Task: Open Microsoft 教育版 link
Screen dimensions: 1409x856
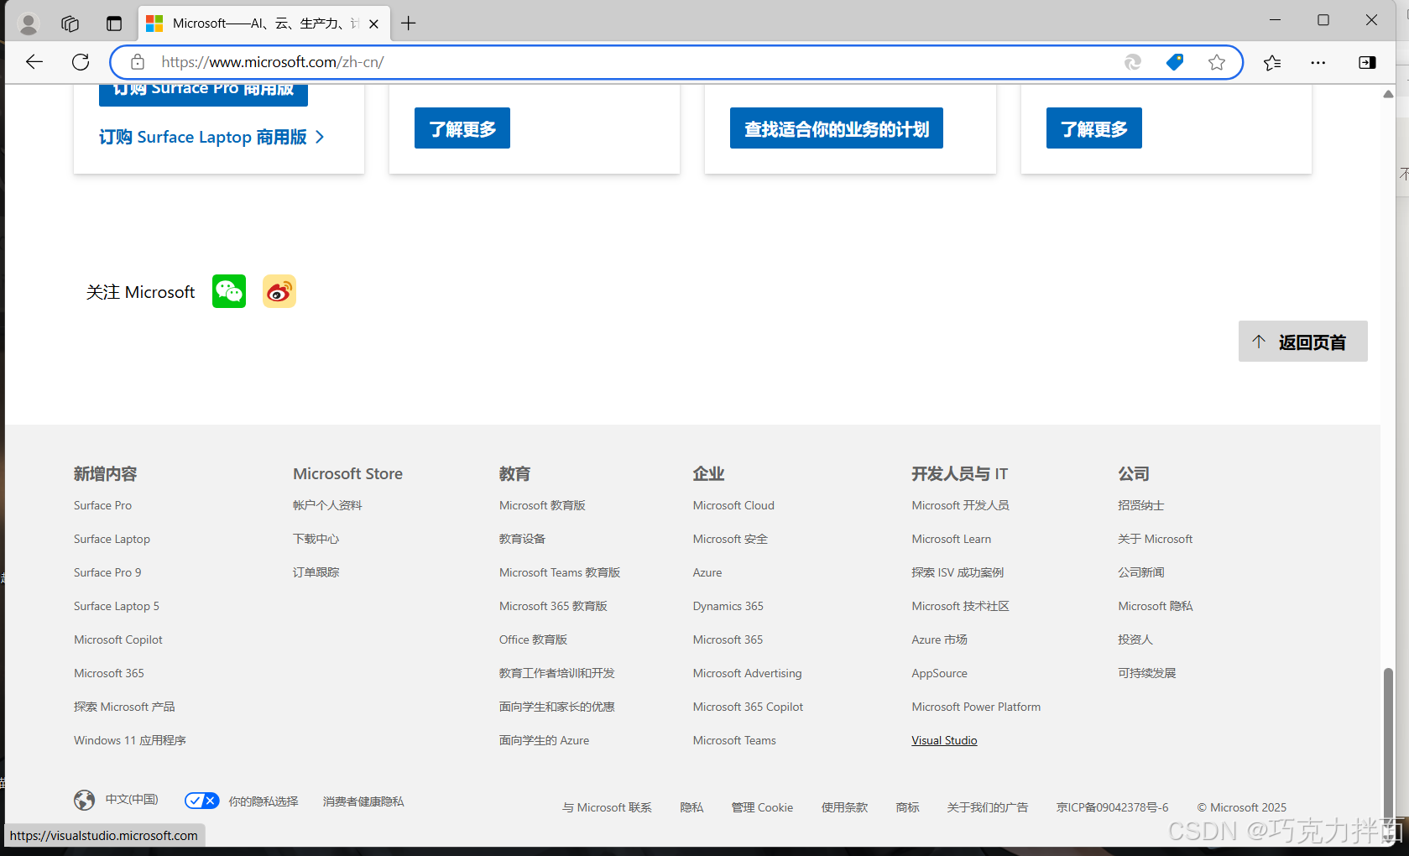Action: point(542,505)
